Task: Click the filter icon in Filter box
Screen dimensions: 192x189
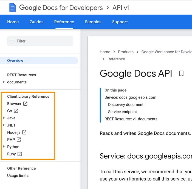Action: point(12,41)
